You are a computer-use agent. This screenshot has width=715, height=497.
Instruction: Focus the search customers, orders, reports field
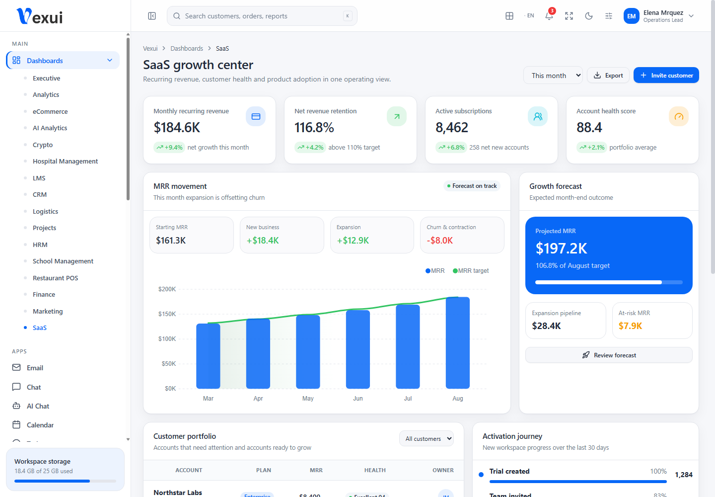(262, 16)
